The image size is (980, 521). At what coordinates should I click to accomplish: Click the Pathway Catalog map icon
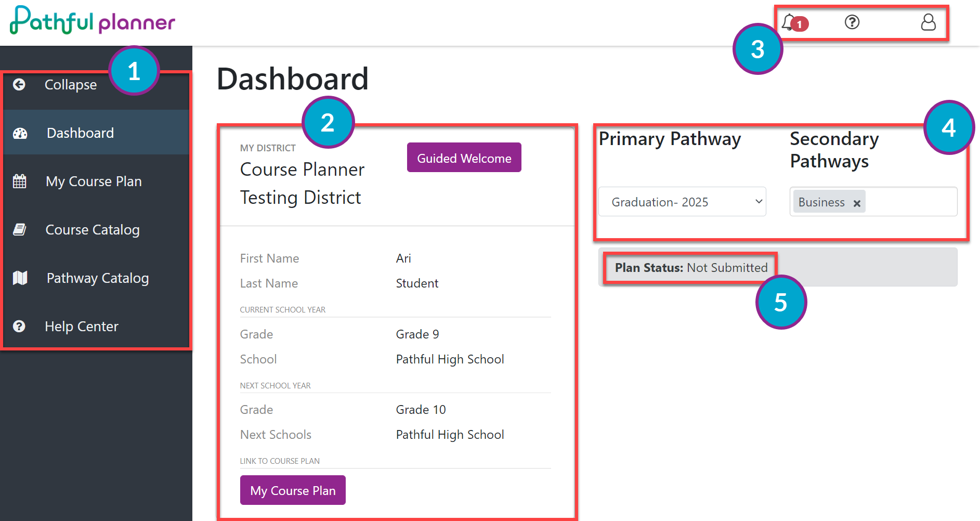pos(20,278)
